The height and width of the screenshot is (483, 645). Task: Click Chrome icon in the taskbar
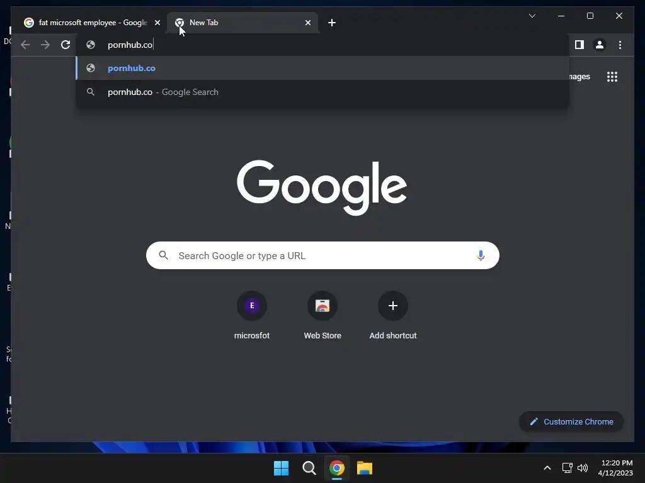[x=336, y=468]
